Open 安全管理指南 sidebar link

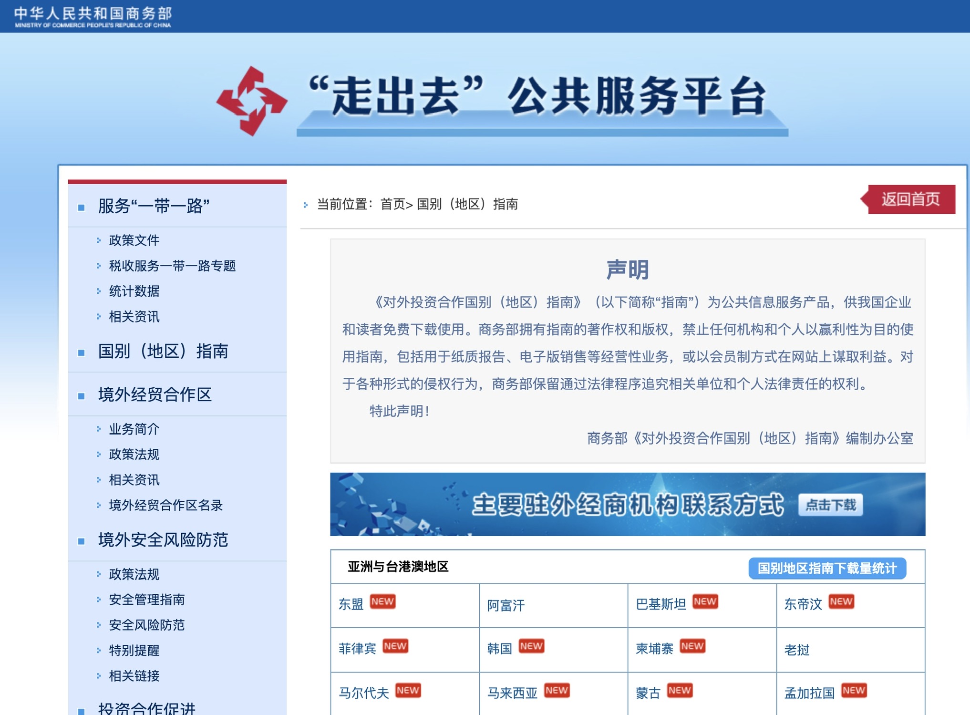[x=146, y=600]
